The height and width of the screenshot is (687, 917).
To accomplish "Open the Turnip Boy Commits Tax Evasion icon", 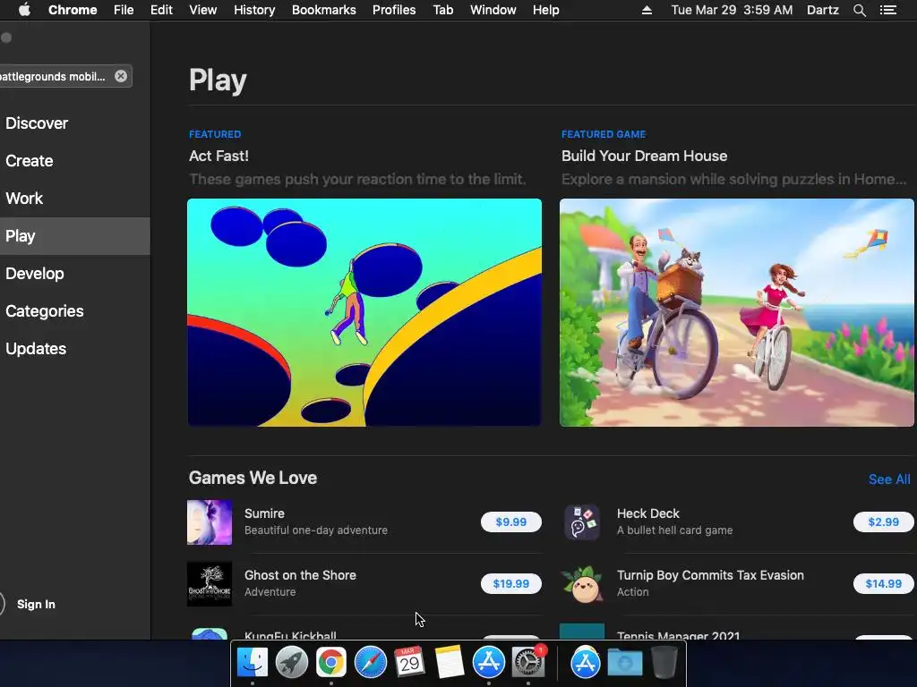I will 582,583.
